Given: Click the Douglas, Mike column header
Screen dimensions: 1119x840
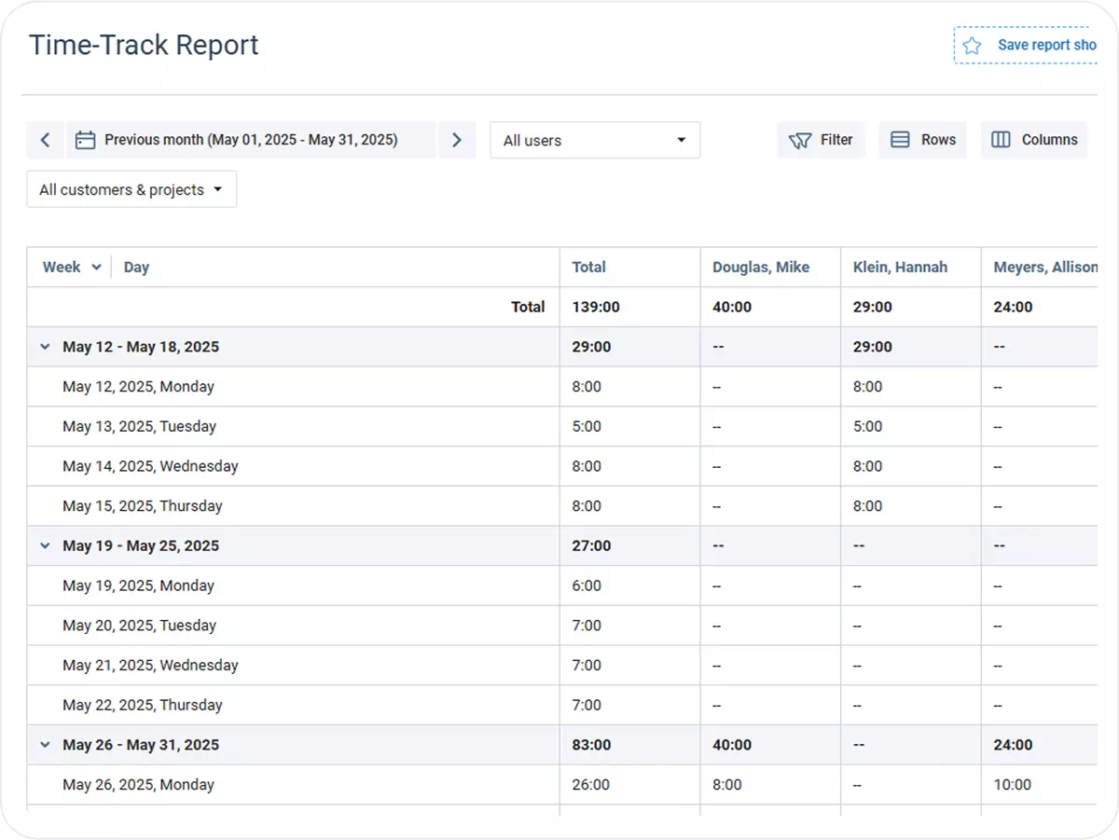Looking at the screenshot, I should click(x=761, y=267).
